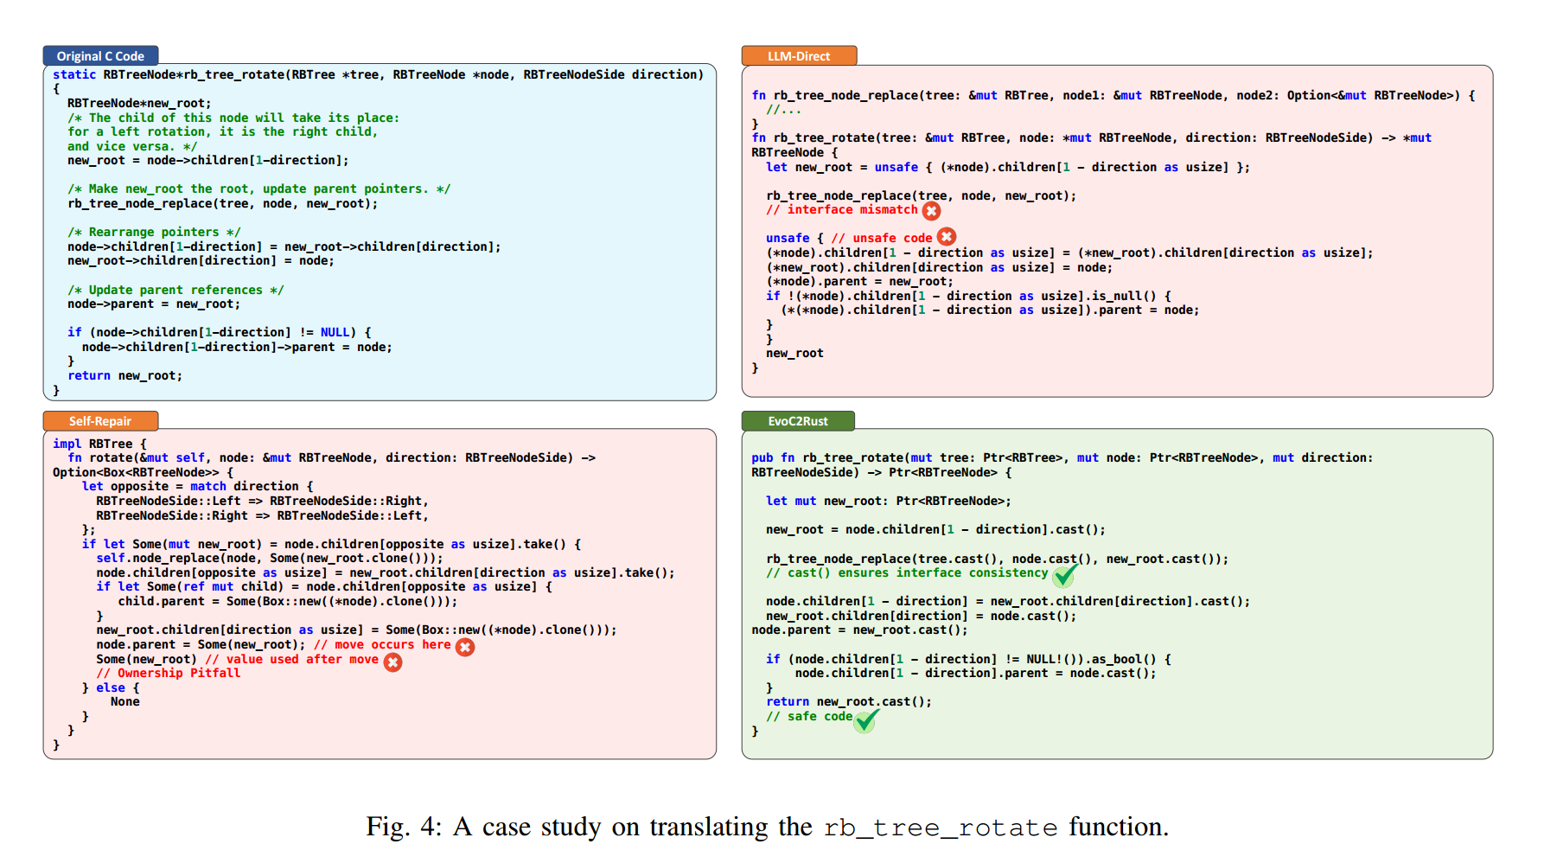Click the "// Ownership Pitfall" comment

coord(169,673)
